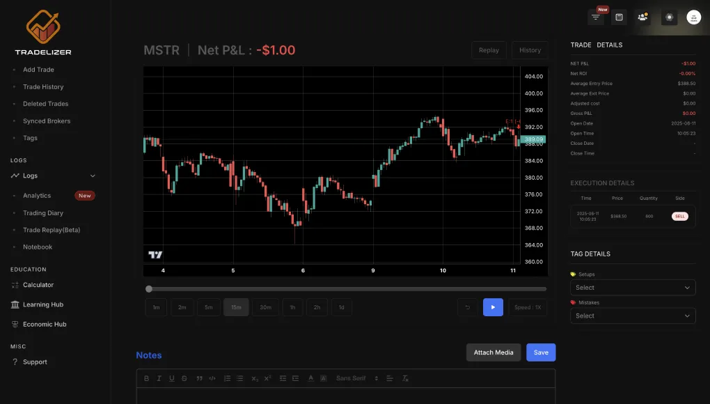
Task: Collapse the Logs sidebar section
Action: tap(93, 176)
